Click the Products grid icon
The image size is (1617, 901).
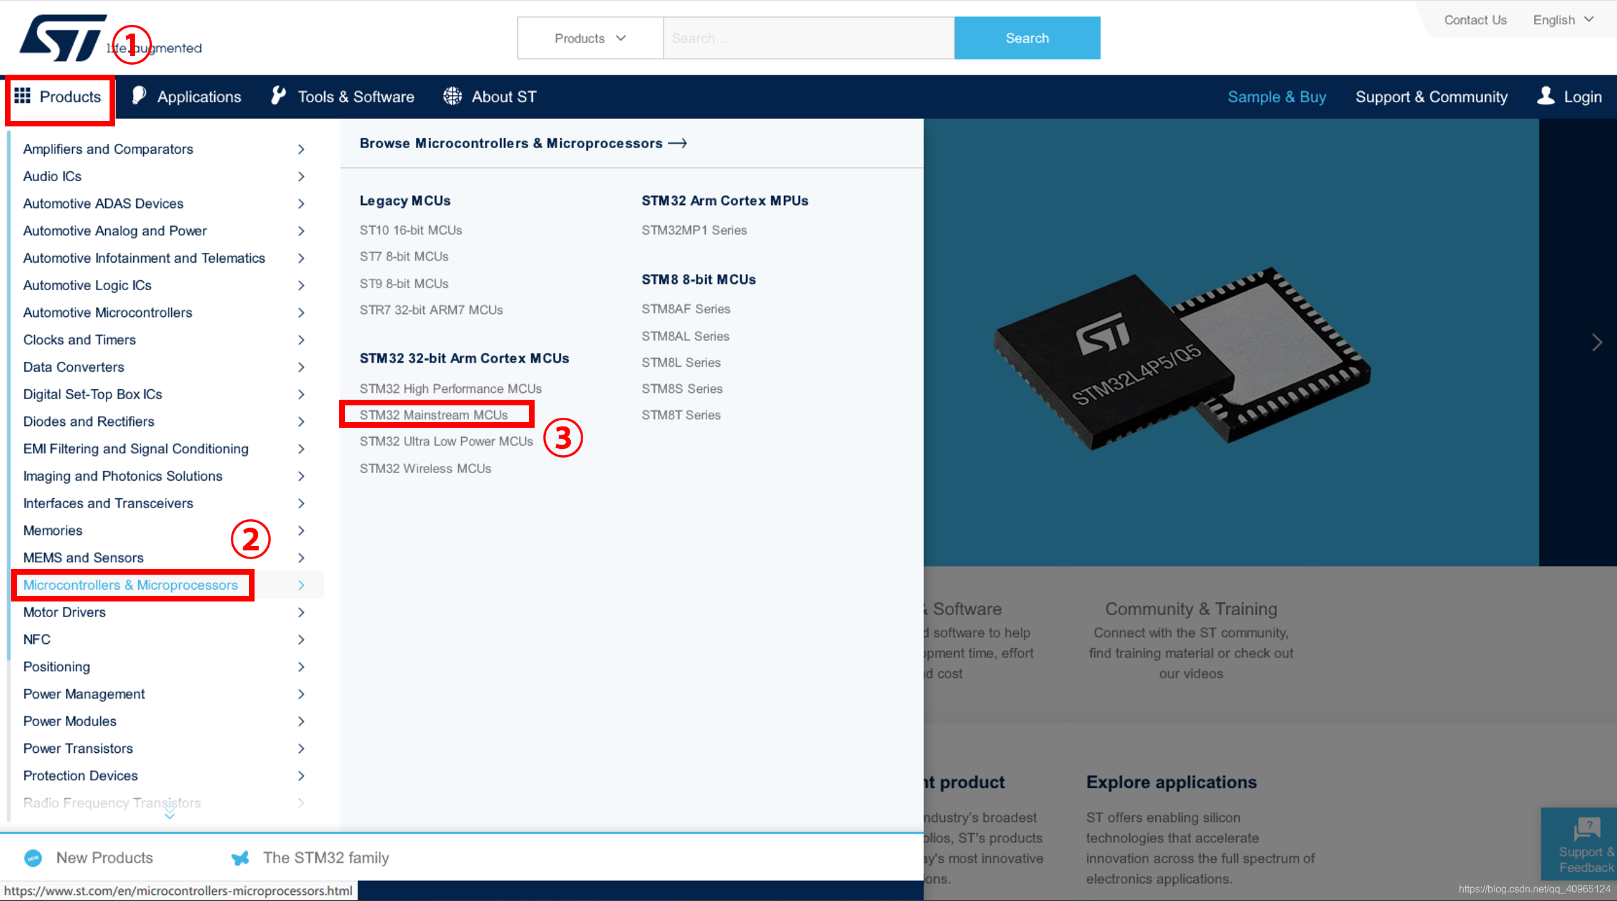click(22, 95)
